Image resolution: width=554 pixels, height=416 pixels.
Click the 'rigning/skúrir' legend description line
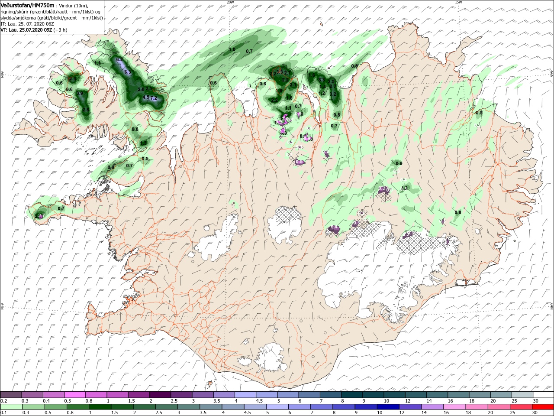pyautogui.click(x=52, y=11)
